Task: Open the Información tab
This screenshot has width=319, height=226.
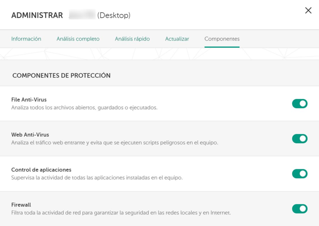Action: (x=26, y=39)
